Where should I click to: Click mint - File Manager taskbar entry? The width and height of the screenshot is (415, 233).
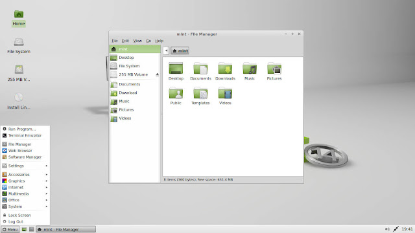(x=65, y=229)
